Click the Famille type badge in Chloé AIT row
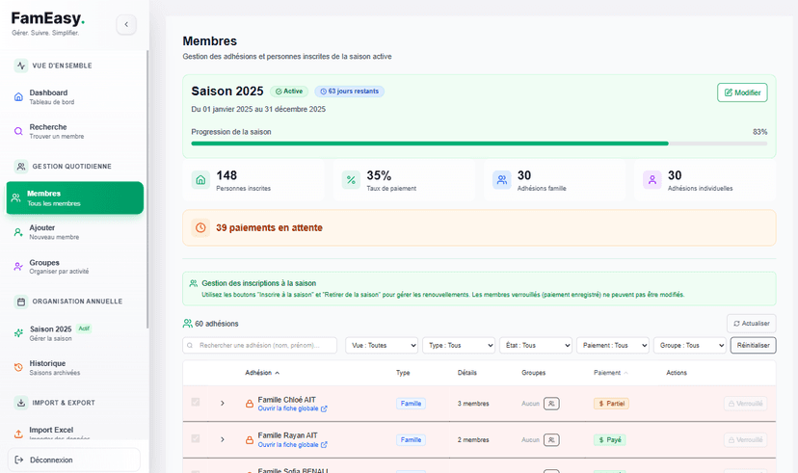The width and height of the screenshot is (798, 473). [x=411, y=404]
